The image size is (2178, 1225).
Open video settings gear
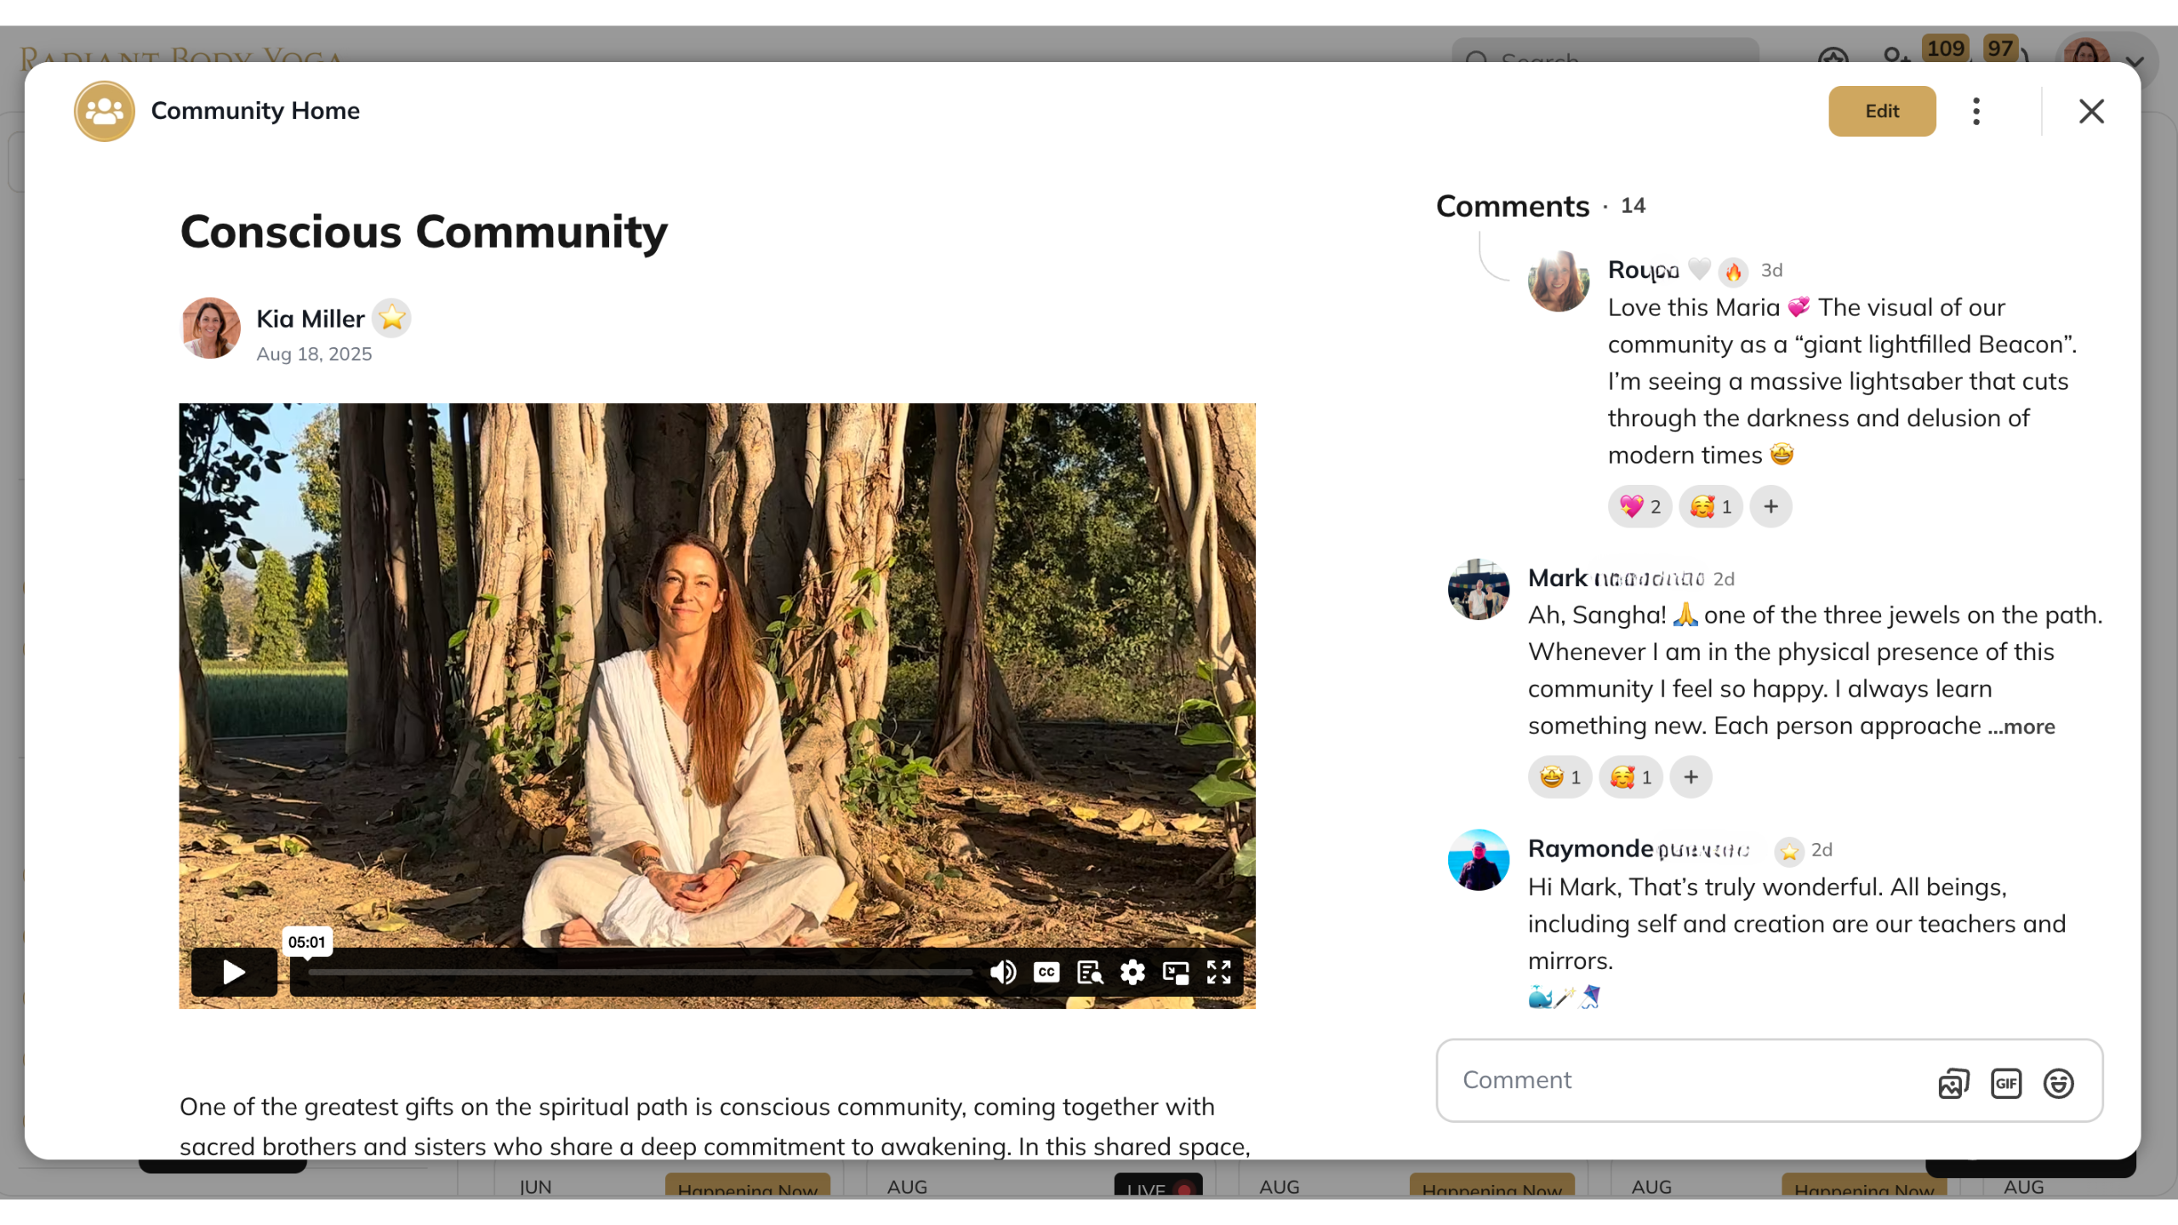pos(1132,971)
